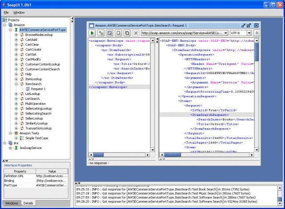Screen dimensions: 285x209
Task: Click the fifth request toolbar icon
Action: point(127,33)
